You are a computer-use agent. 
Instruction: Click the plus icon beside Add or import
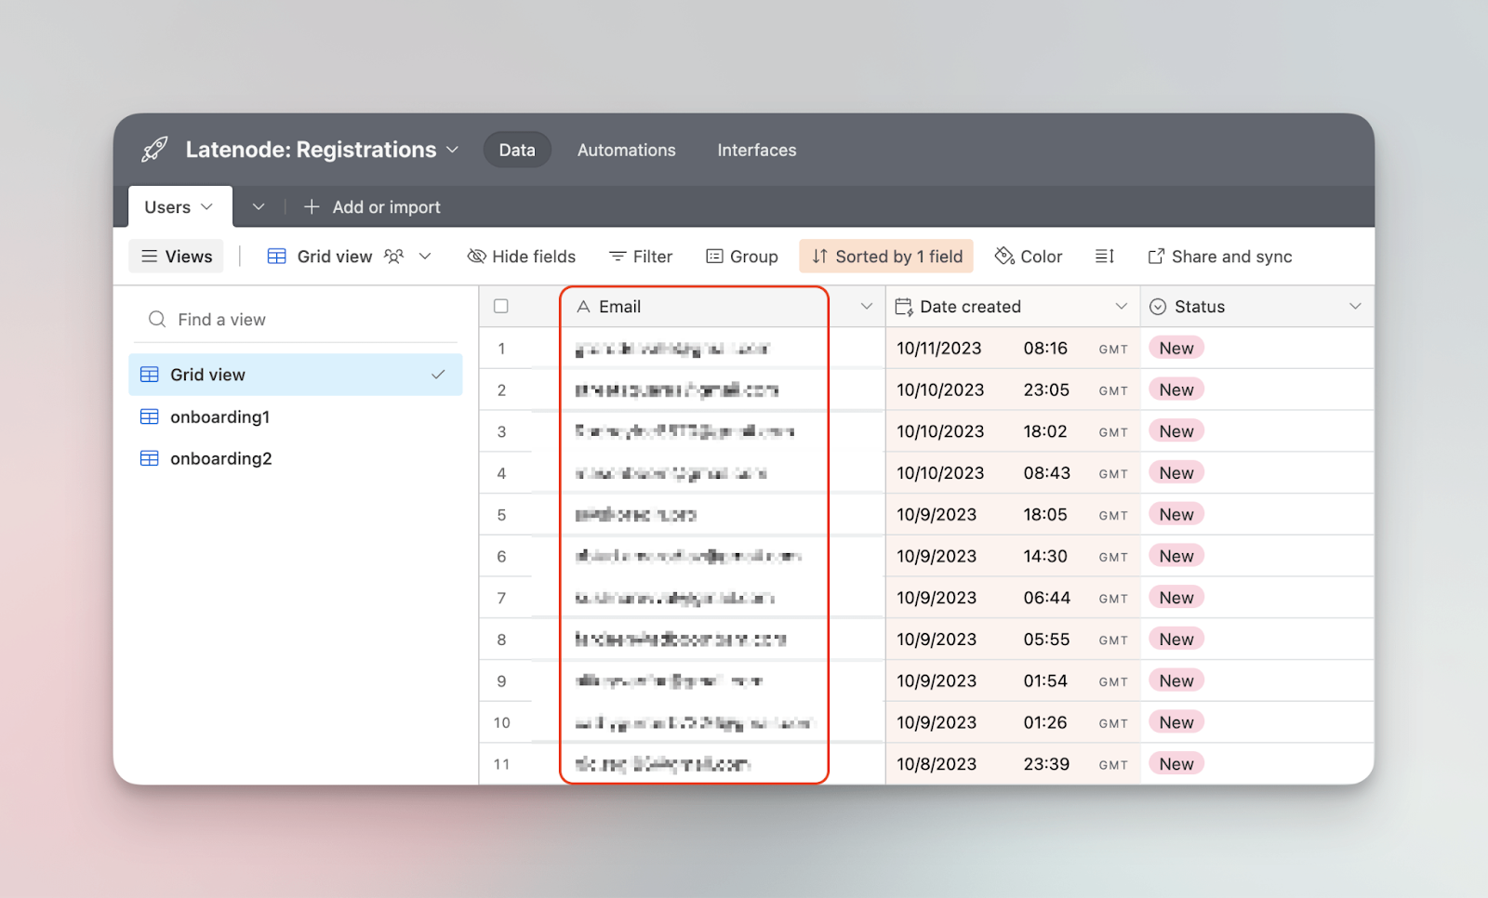click(312, 206)
